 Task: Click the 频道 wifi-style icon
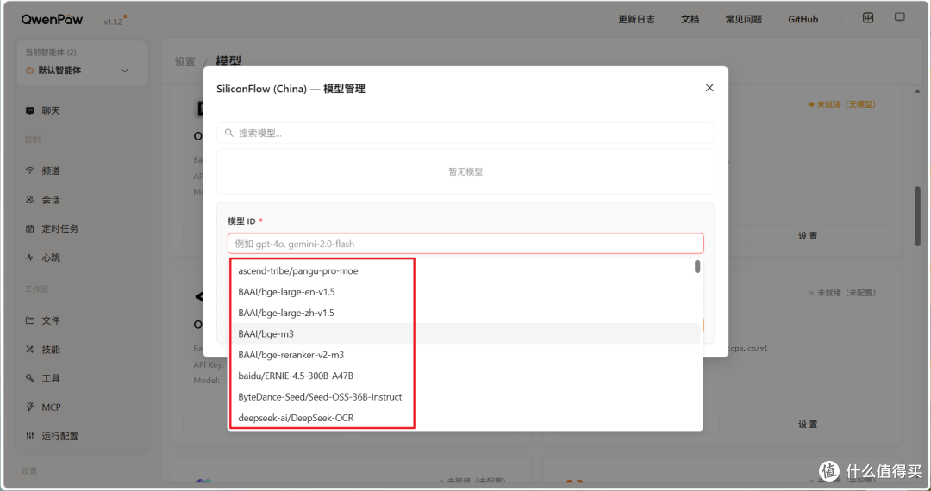[29, 171]
